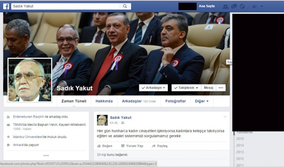Click the Sadık Yakut name on cover photo
This screenshot has width=284, height=167.
click(75, 88)
